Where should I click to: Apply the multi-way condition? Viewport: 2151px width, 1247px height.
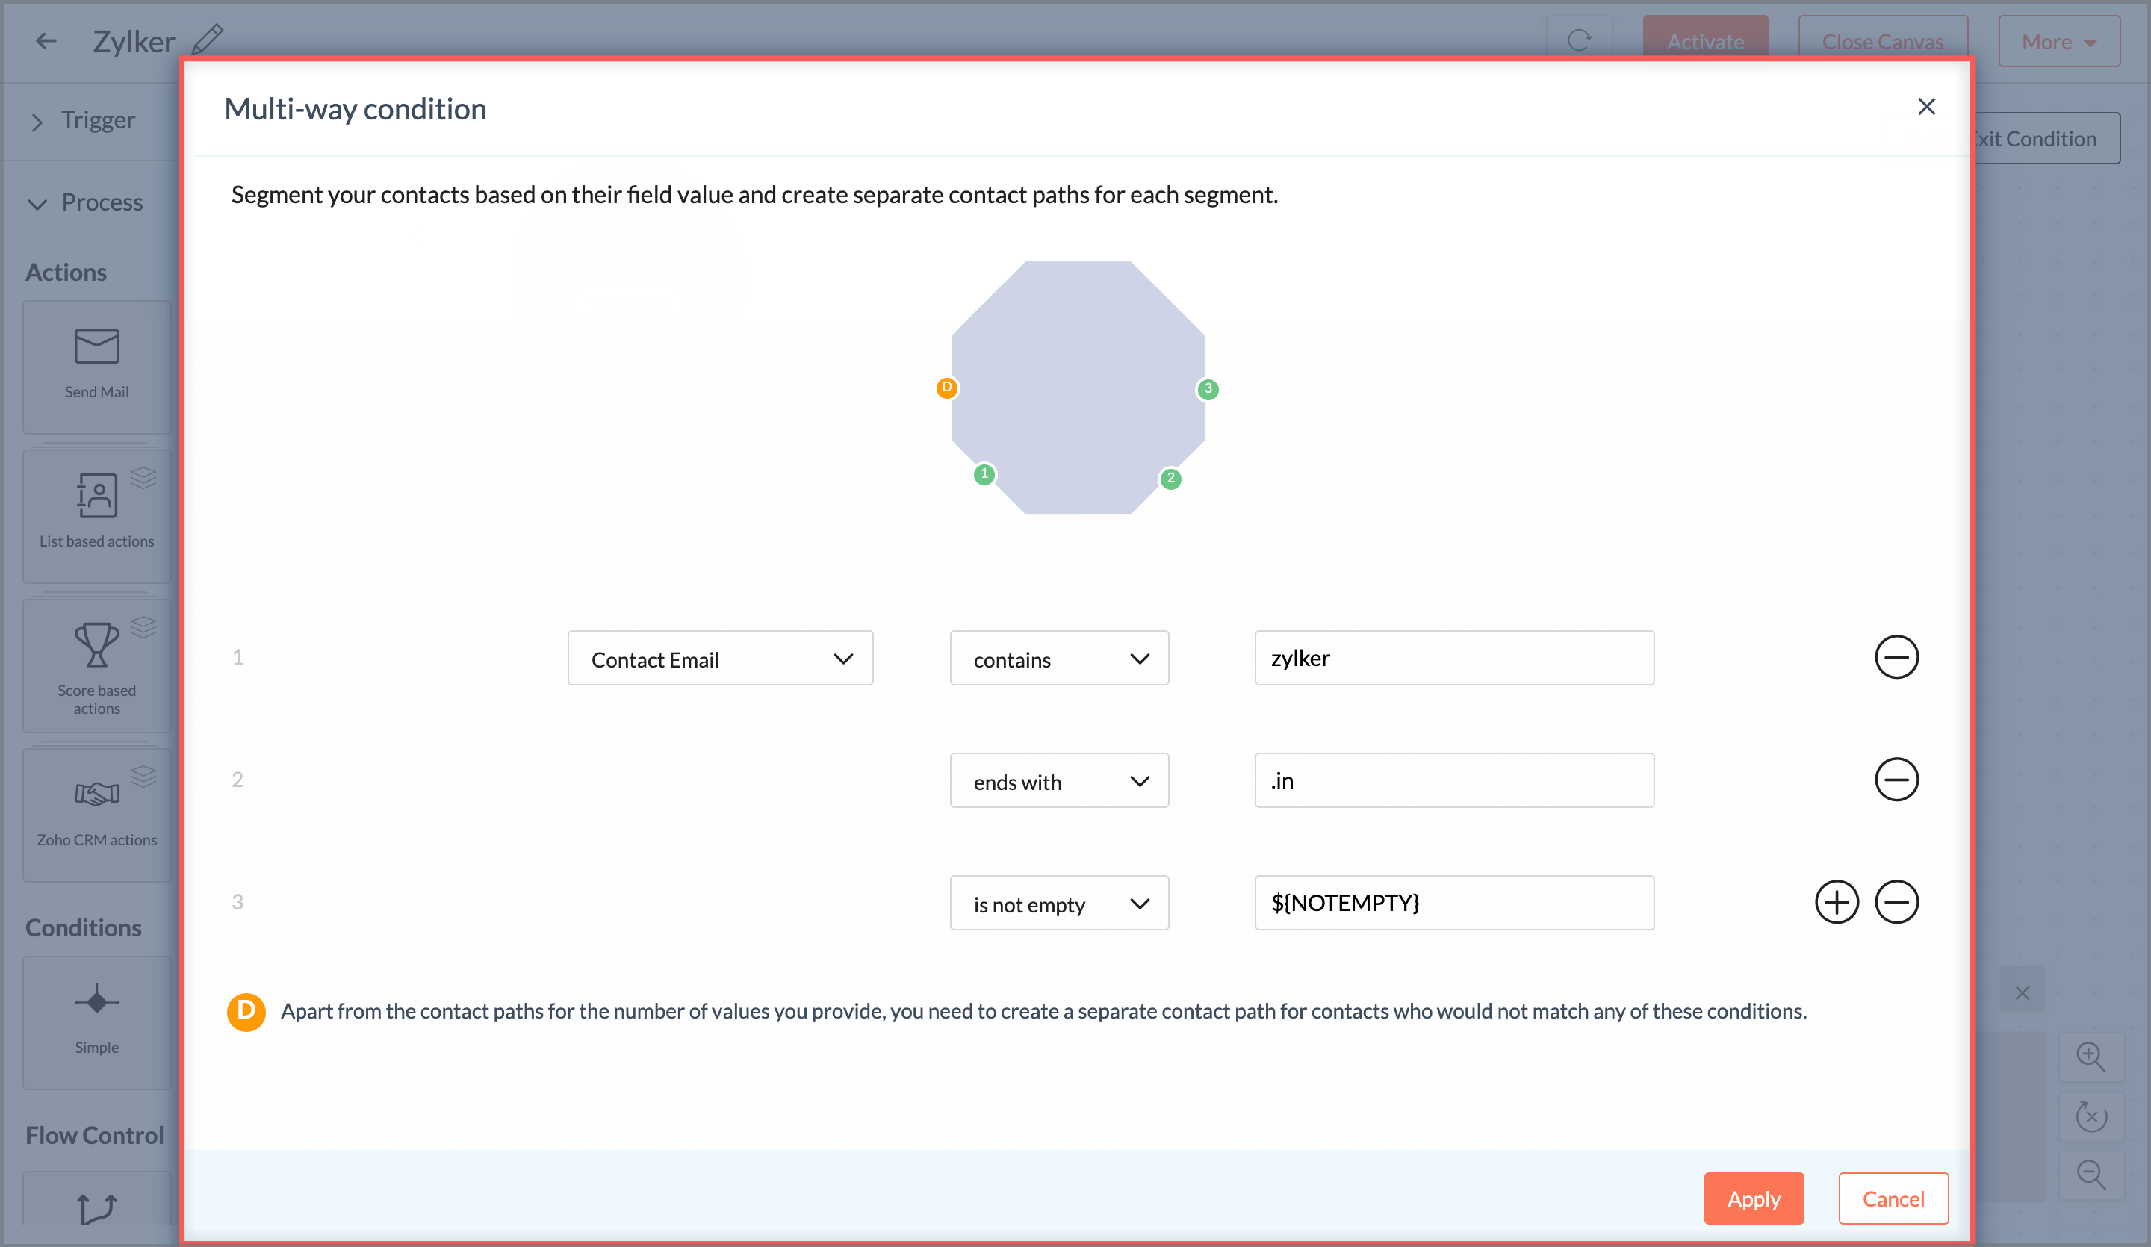(x=1753, y=1198)
